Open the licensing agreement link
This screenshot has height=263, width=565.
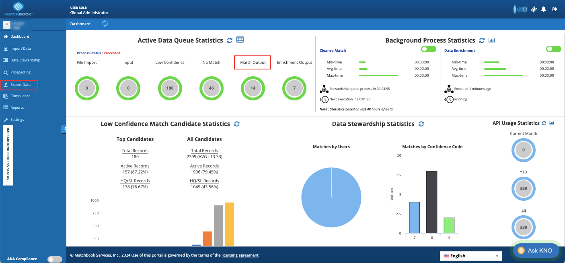click(240, 255)
